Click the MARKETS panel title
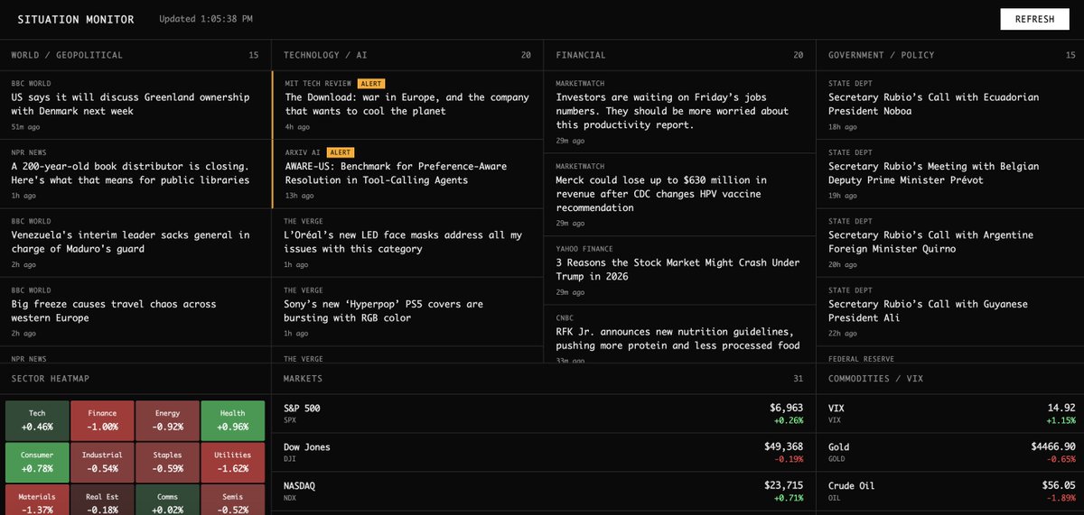The image size is (1084, 515). [x=303, y=379]
